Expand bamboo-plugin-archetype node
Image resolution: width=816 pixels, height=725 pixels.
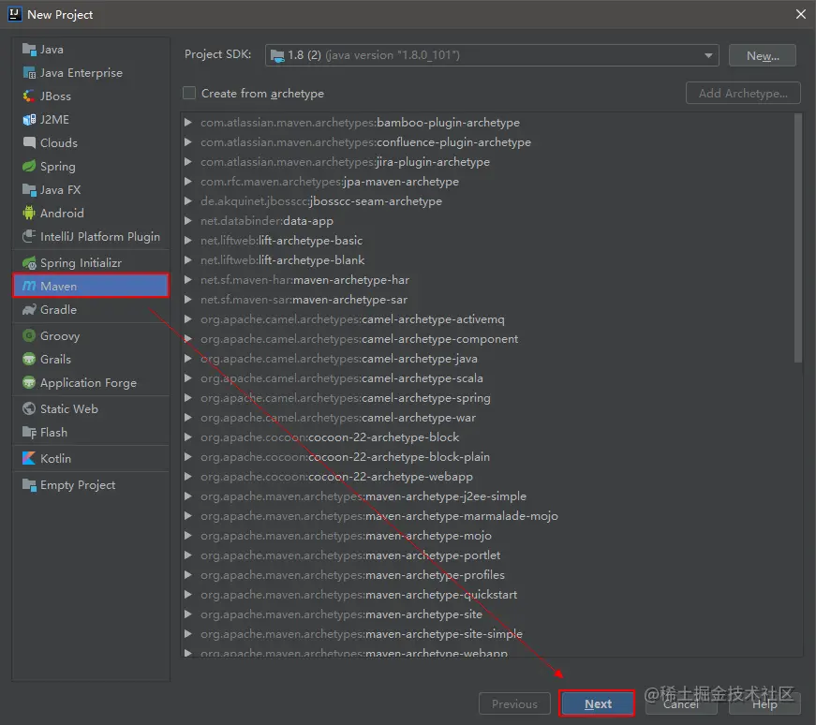(x=188, y=123)
